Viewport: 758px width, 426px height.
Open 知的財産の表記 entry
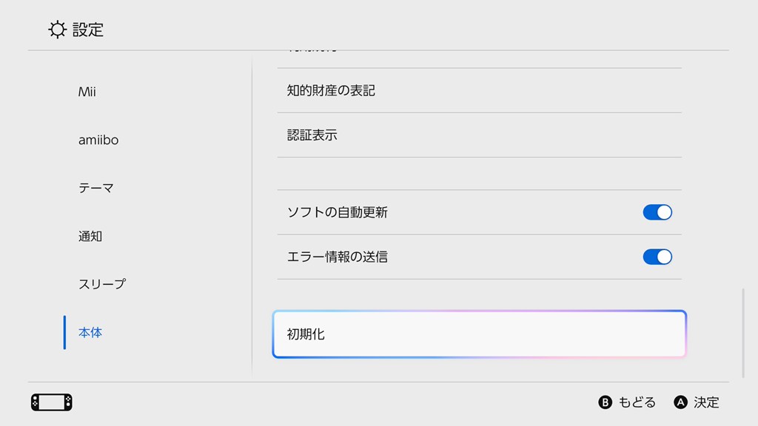331,90
